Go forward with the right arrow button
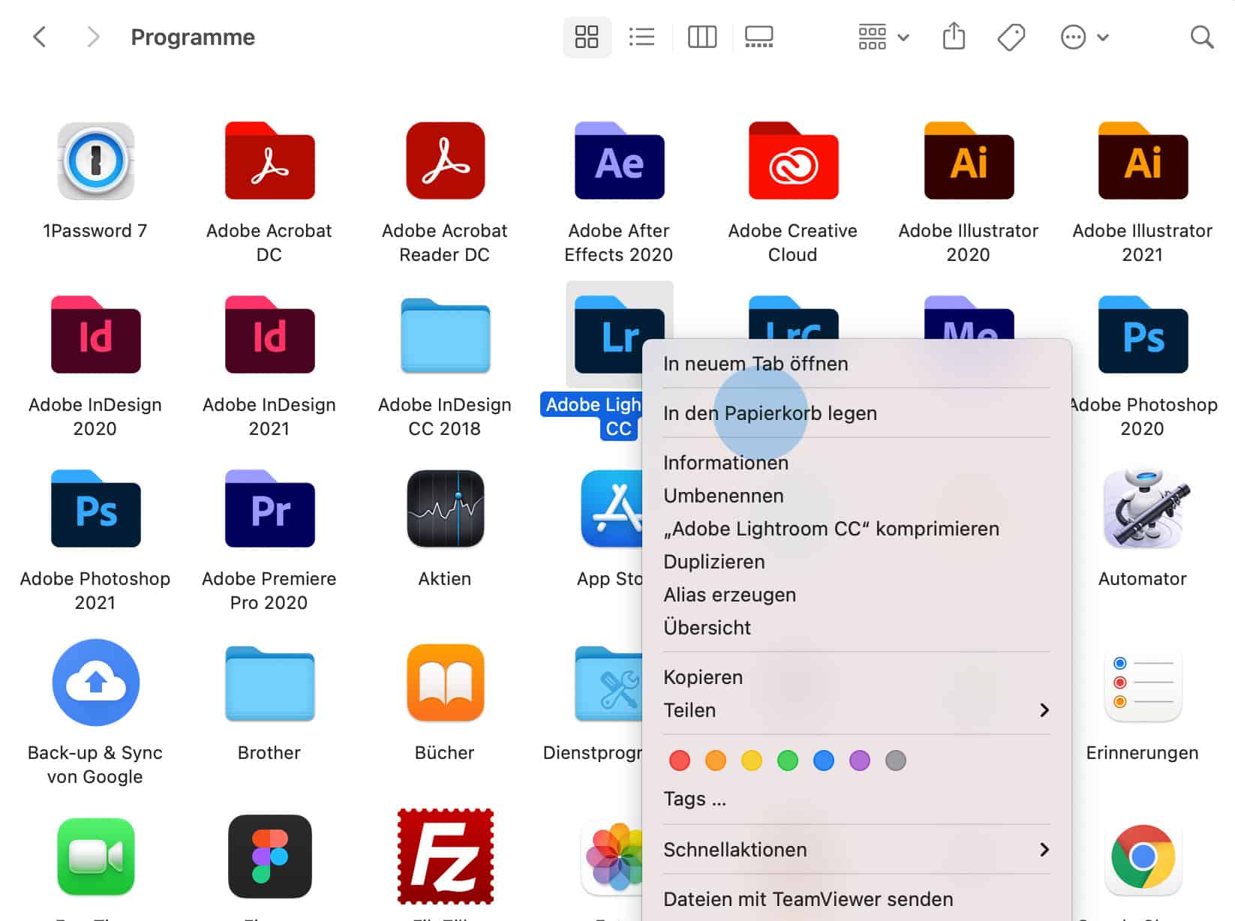The width and height of the screenshot is (1235, 921). click(92, 37)
